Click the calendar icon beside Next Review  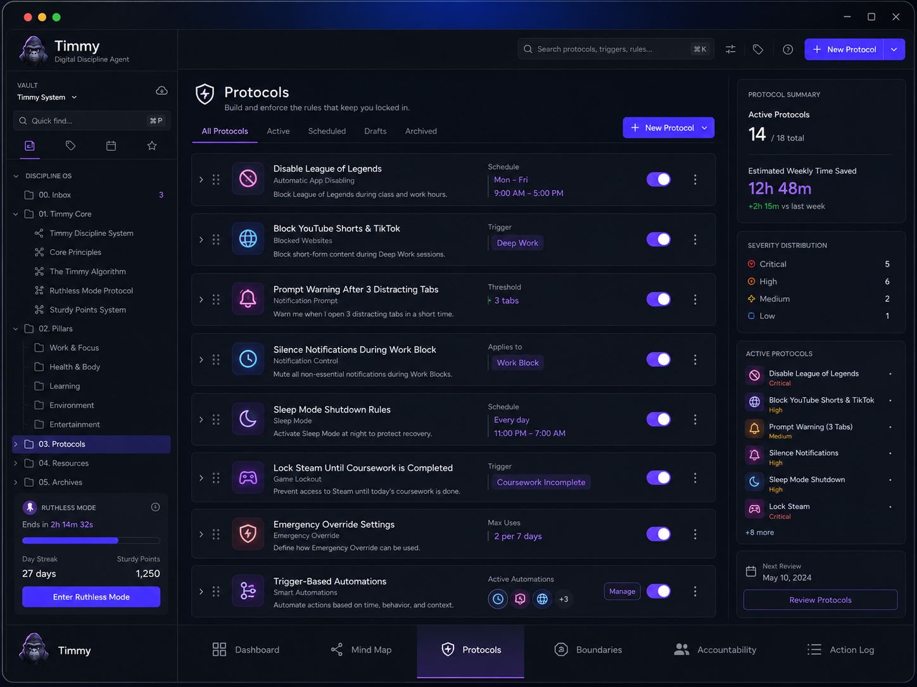point(751,572)
